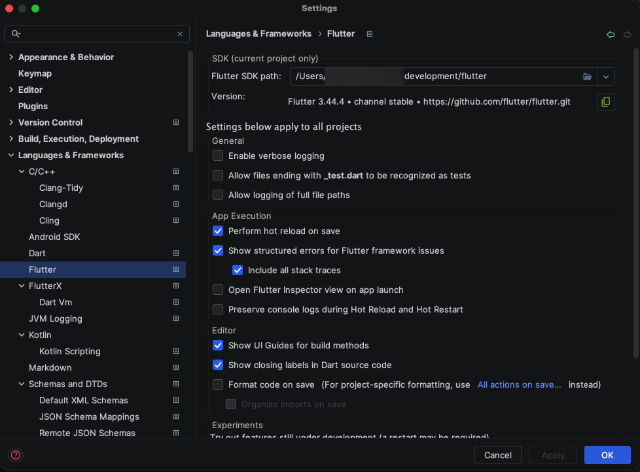Enable verbose logging checkbox

click(x=218, y=156)
